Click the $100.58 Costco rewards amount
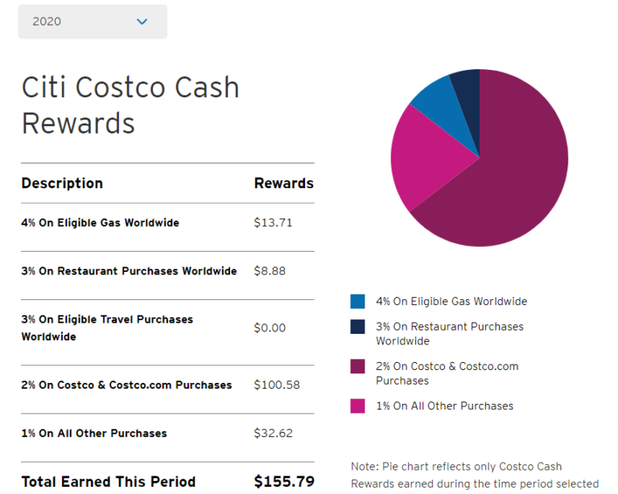Screen dimensions: 618x494 [x=277, y=385]
